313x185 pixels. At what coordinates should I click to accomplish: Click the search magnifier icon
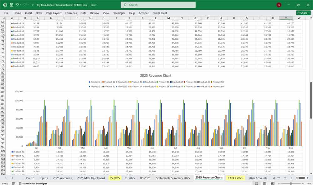125,5
